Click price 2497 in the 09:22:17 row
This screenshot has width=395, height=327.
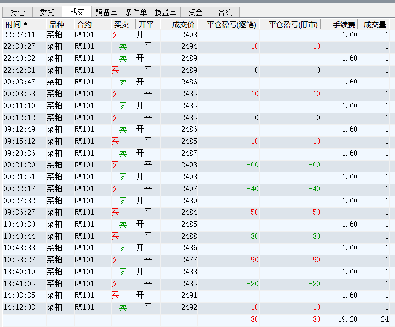pos(189,188)
